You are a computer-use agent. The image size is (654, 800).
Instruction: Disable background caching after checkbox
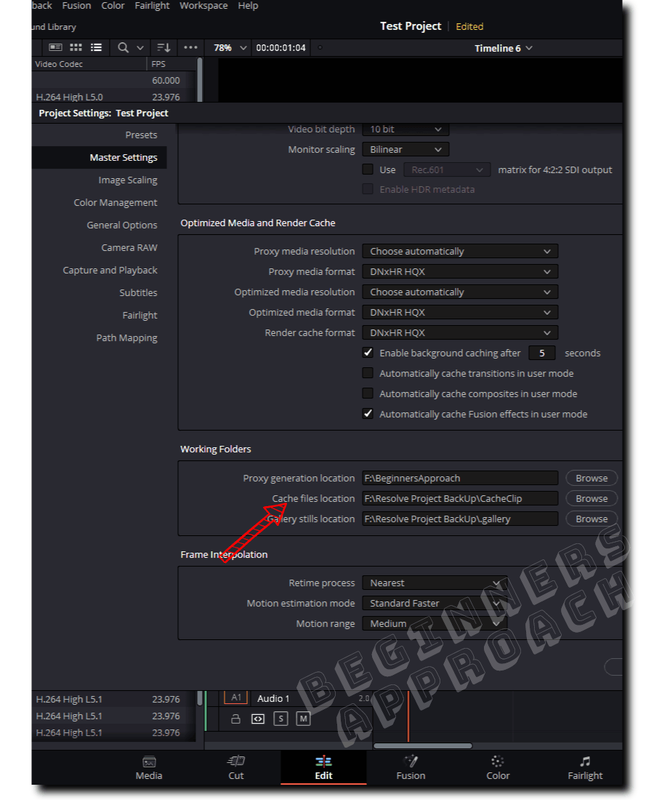click(368, 353)
